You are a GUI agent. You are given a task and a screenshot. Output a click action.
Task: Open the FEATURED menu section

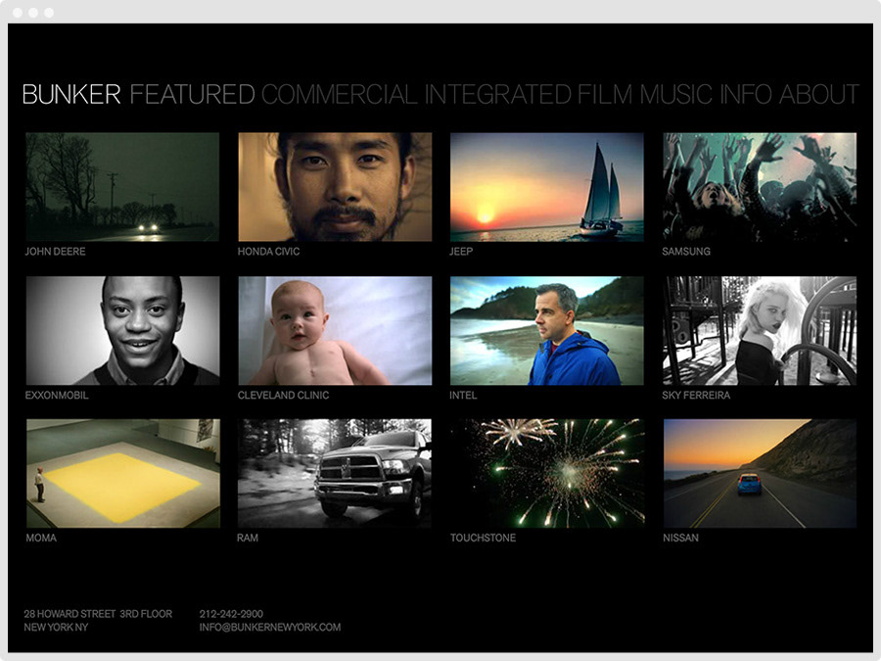[192, 94]
